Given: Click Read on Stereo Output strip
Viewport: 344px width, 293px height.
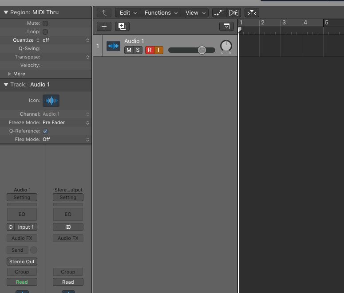Looking at the screenshot, I should point(68,282).
